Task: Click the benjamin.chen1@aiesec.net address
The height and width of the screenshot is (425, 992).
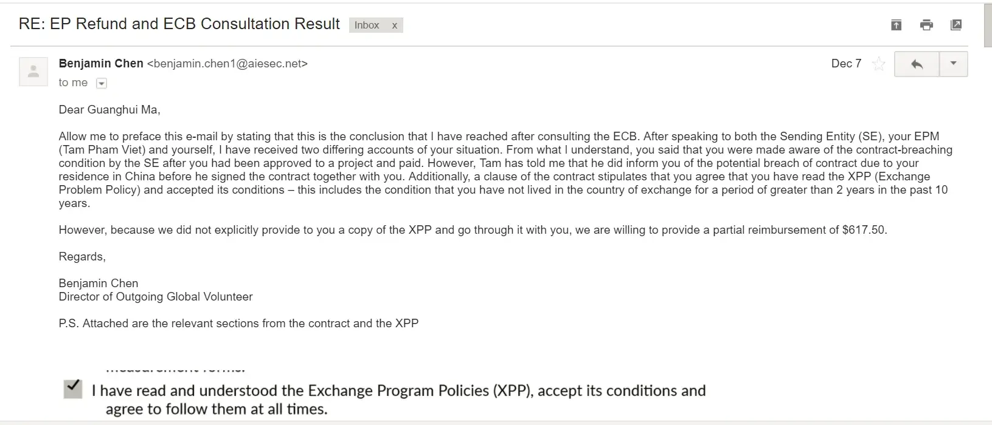Action: coord(227,64)
